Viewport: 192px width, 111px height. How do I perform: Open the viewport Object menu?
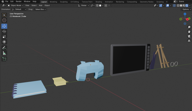pyautogui.click(x=47, y=6)
